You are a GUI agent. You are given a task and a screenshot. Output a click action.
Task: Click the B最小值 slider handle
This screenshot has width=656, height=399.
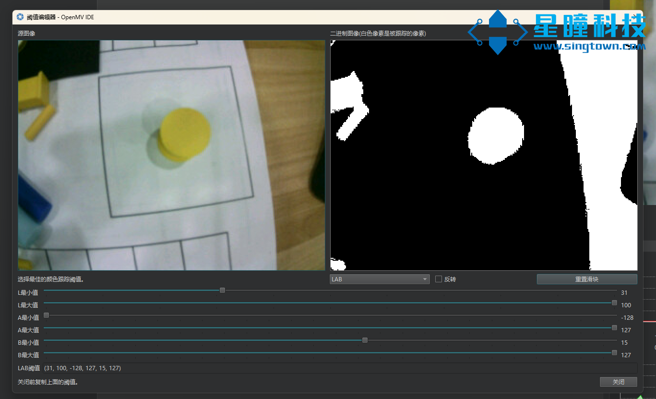[365, 340]
